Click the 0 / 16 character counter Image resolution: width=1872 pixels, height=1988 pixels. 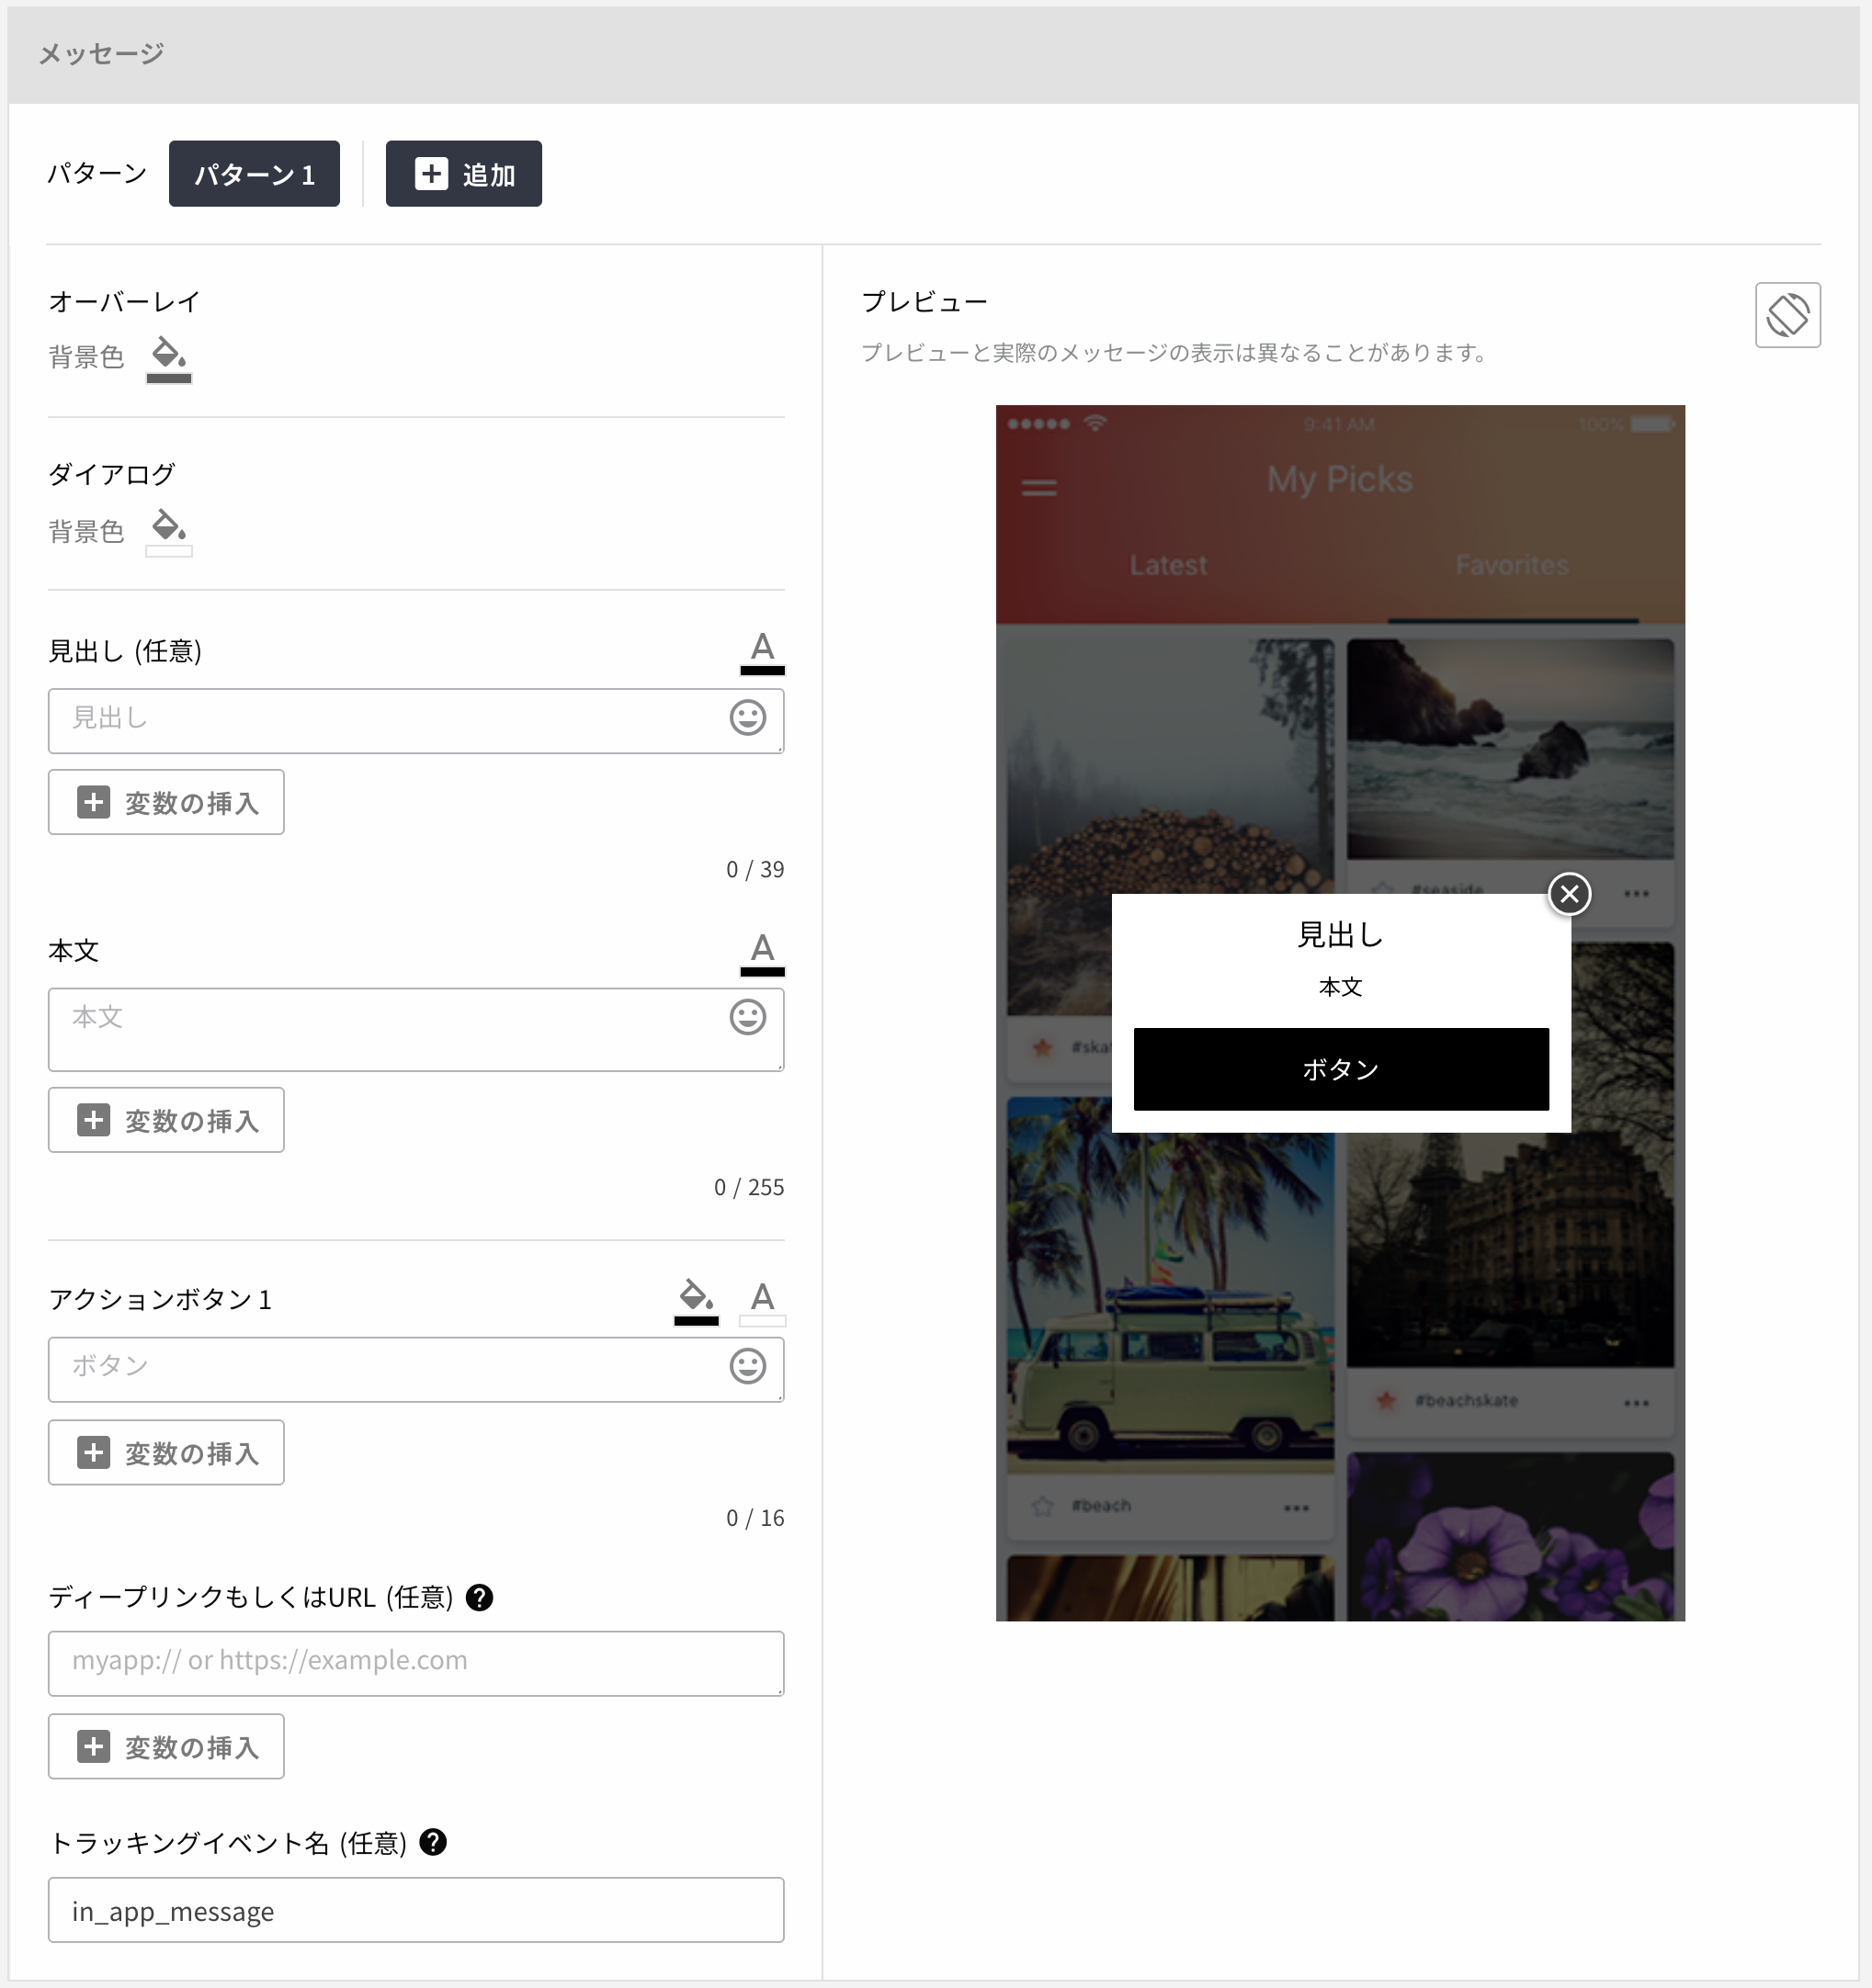point(754,1518)
